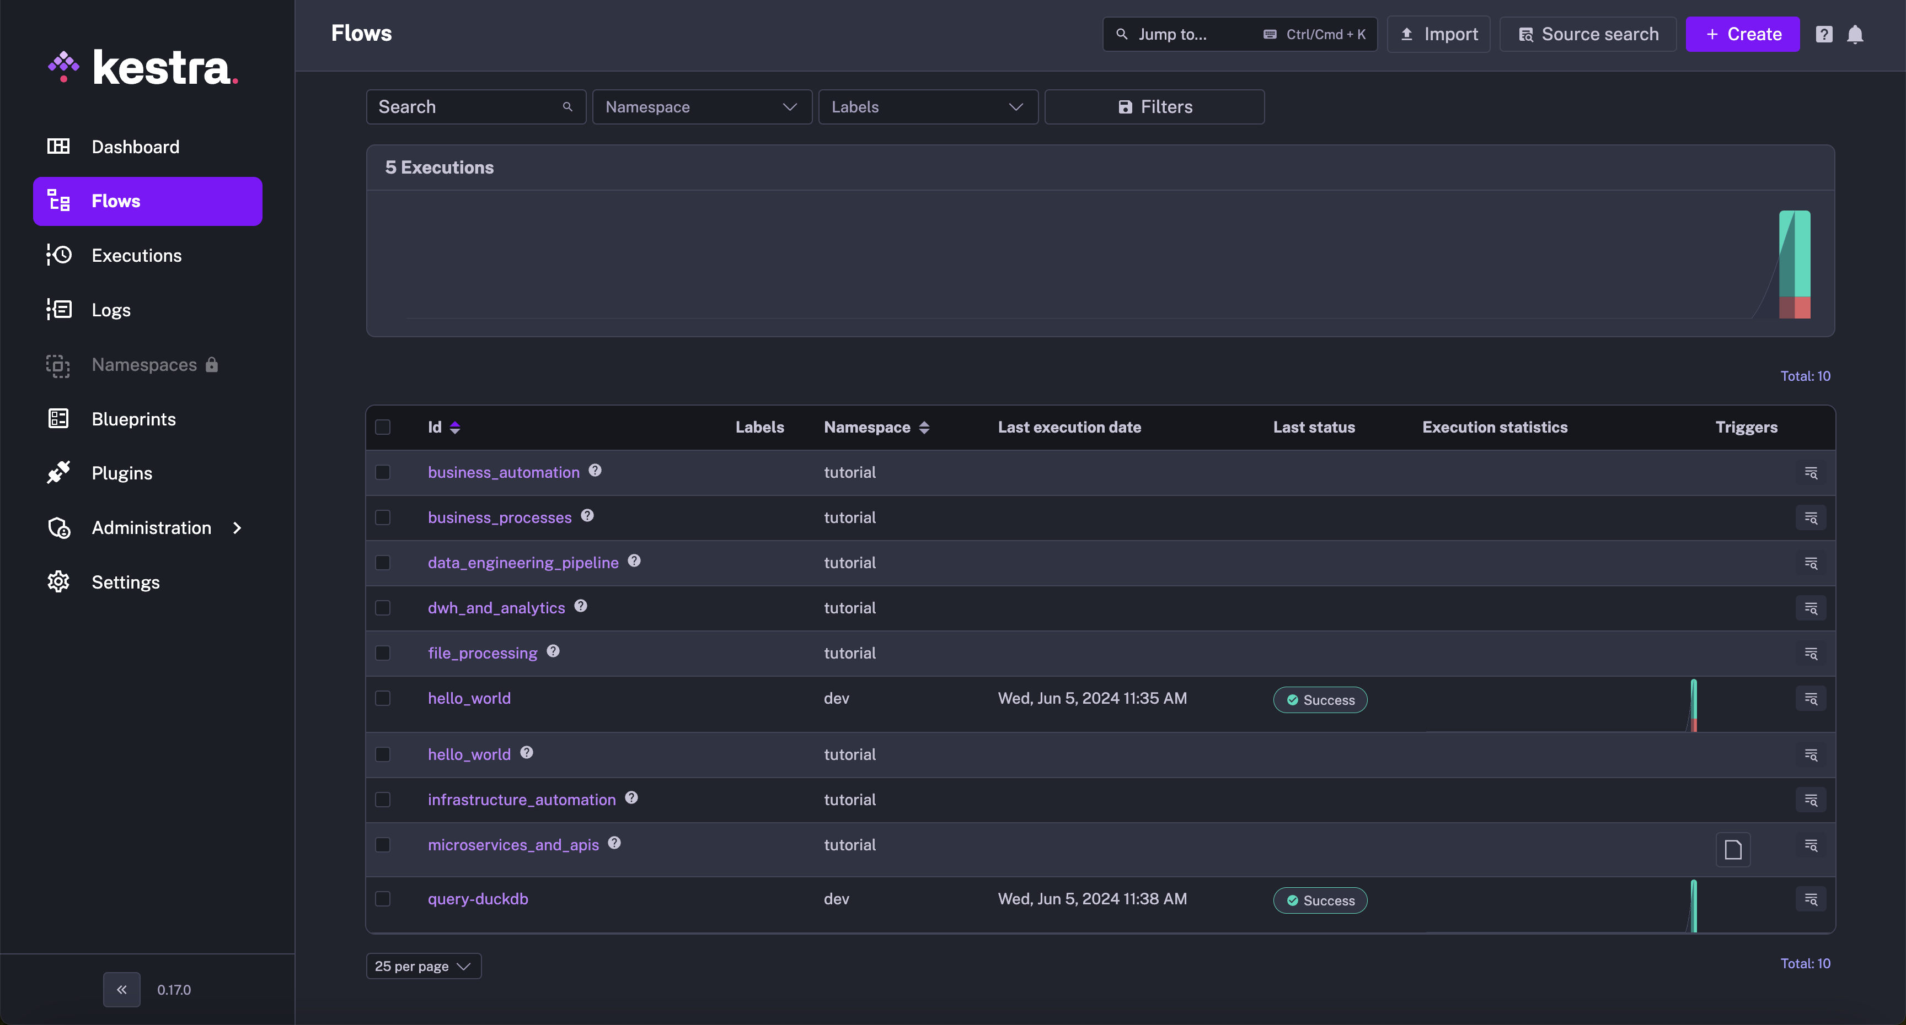Open logs icon for file_processing row
The height and width of the screenshot is (1025, 1906).
pyautogui.click(x=1811, y=653)
